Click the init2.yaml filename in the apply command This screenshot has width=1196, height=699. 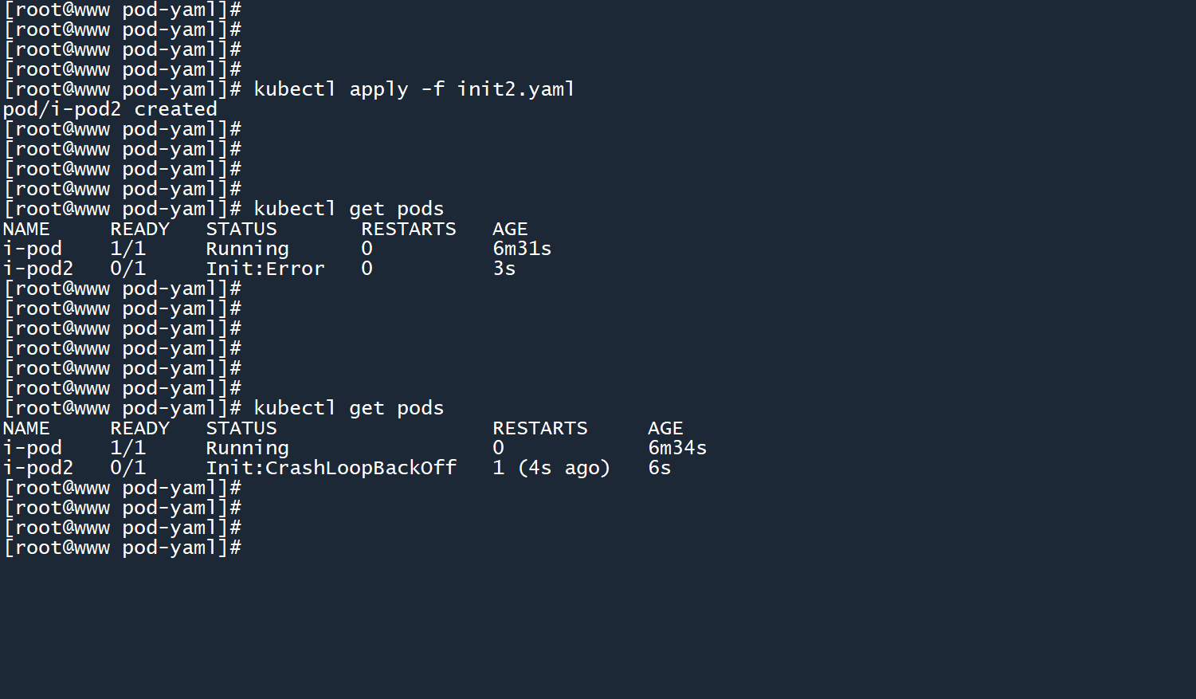pyautogui.click(x=516, y=89)
